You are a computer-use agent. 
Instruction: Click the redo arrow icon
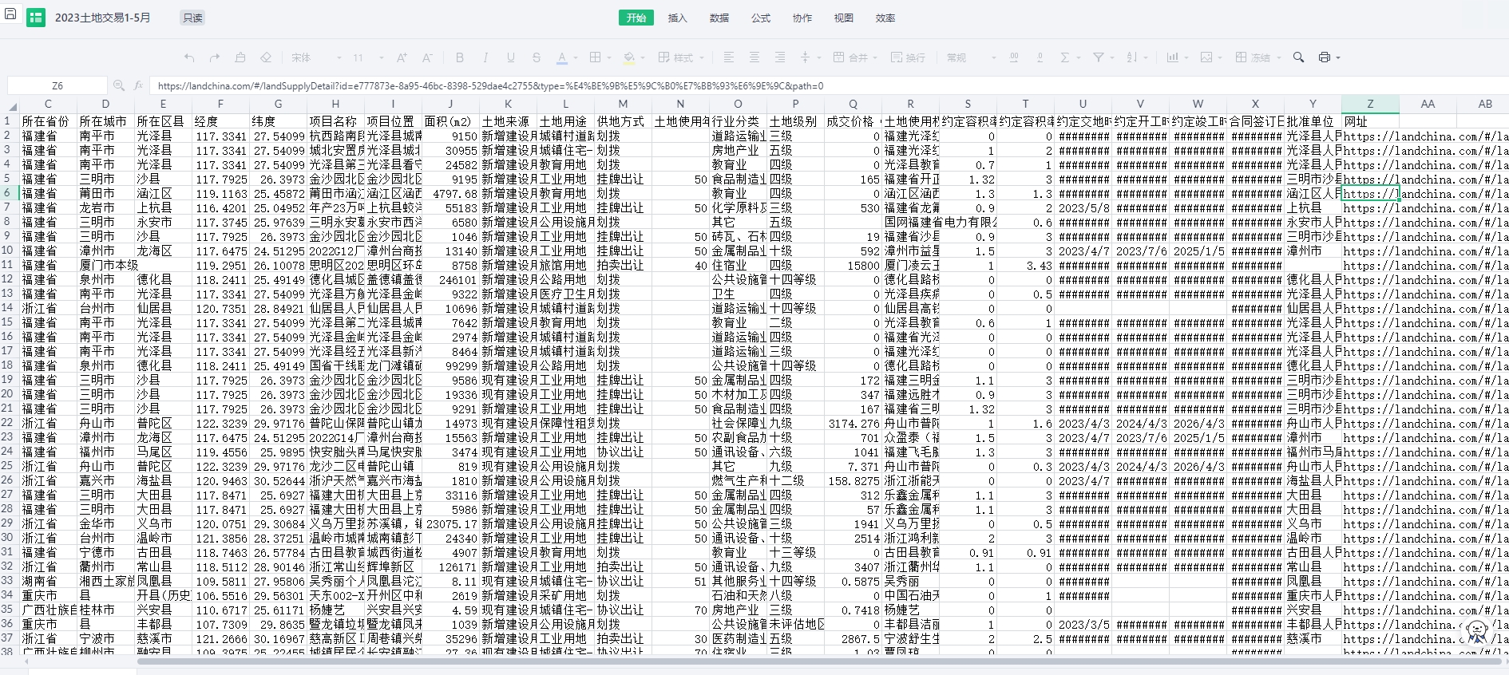[215, 57]
